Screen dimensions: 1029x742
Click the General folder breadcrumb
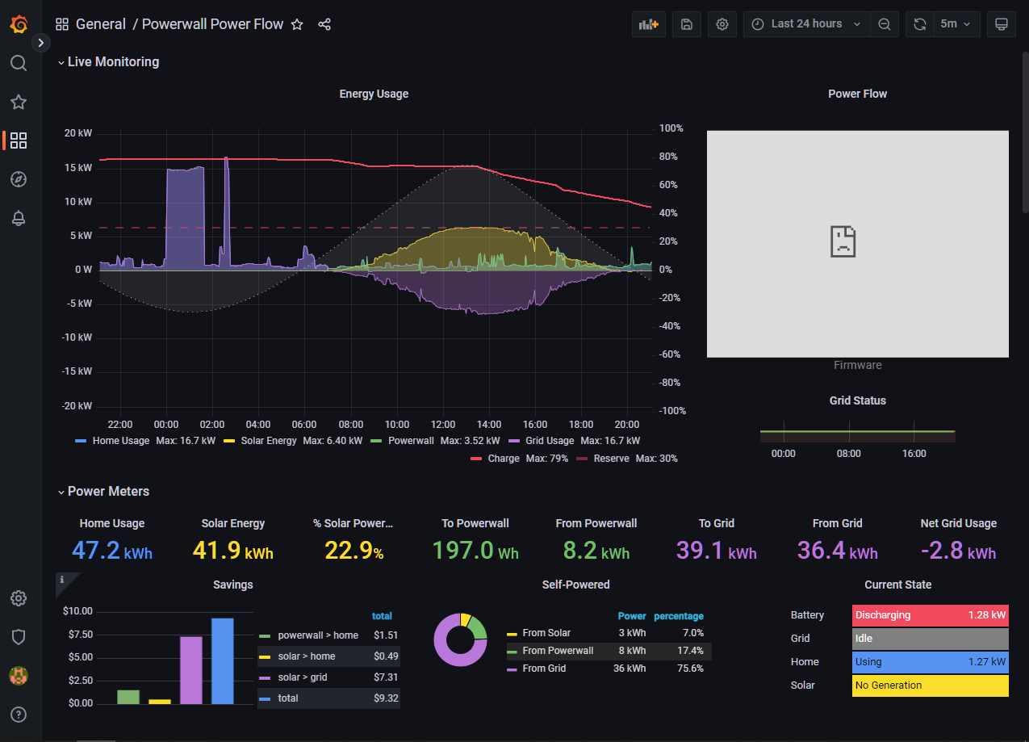click(100, 24)
